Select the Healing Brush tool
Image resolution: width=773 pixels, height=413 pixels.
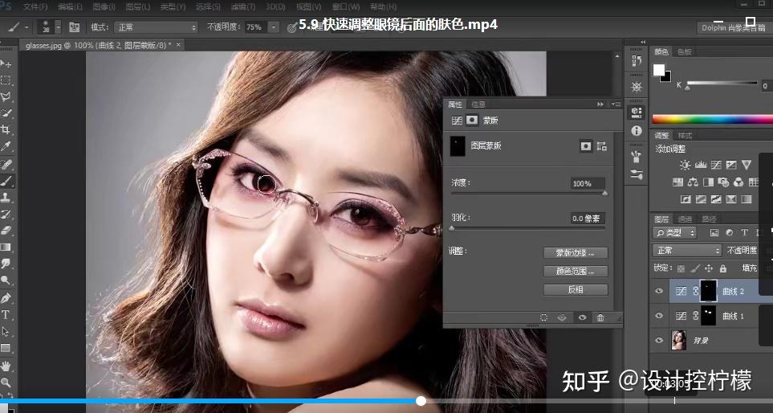(6, 165)
